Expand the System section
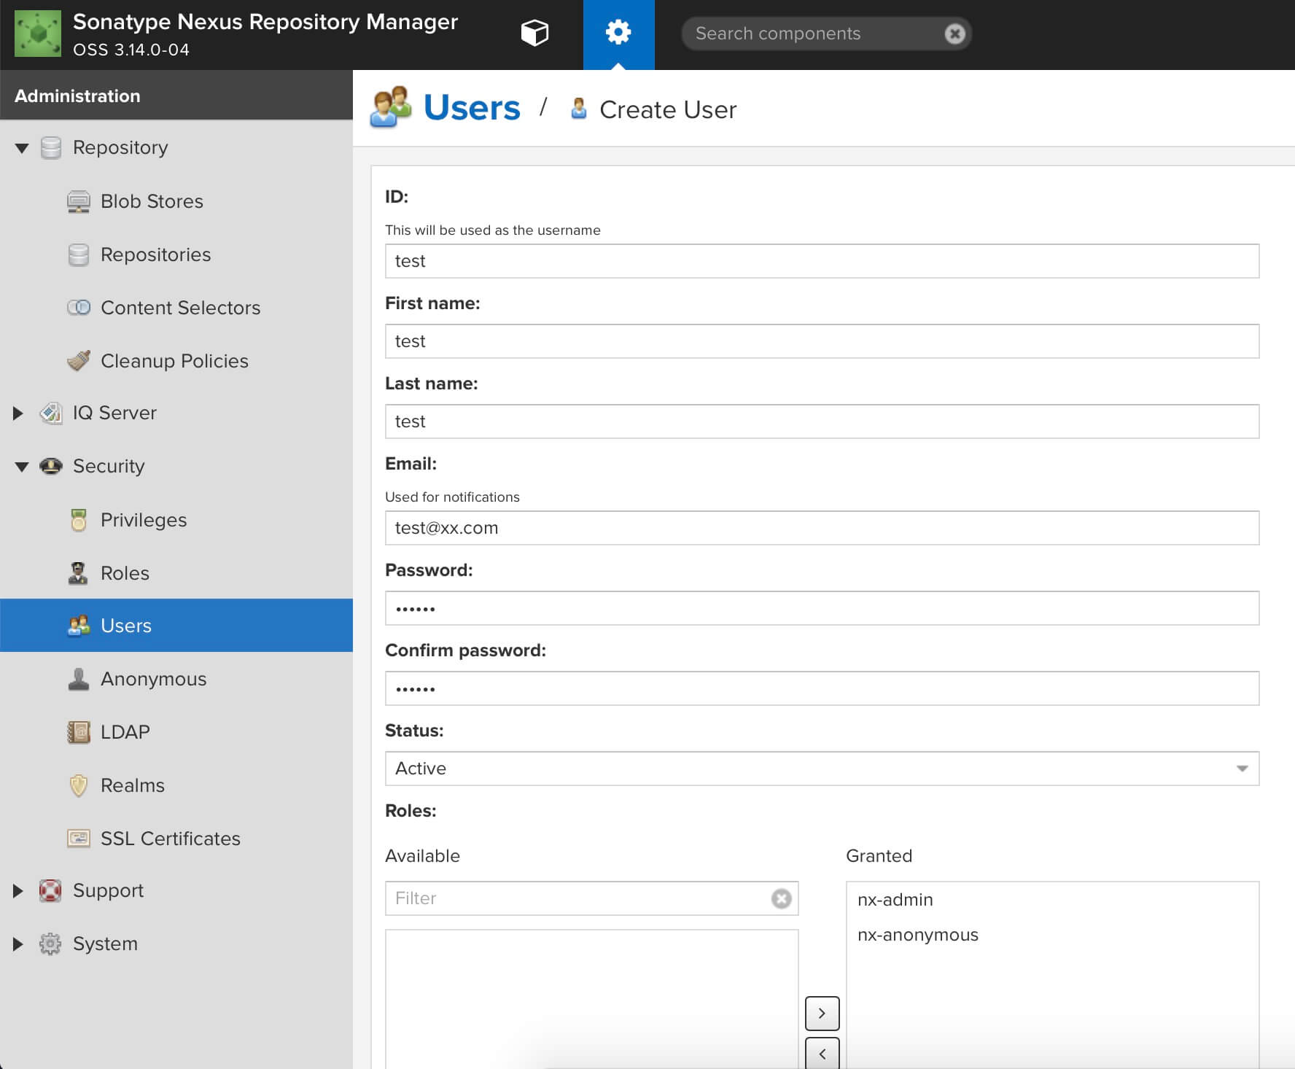 [x=18, y=944]
